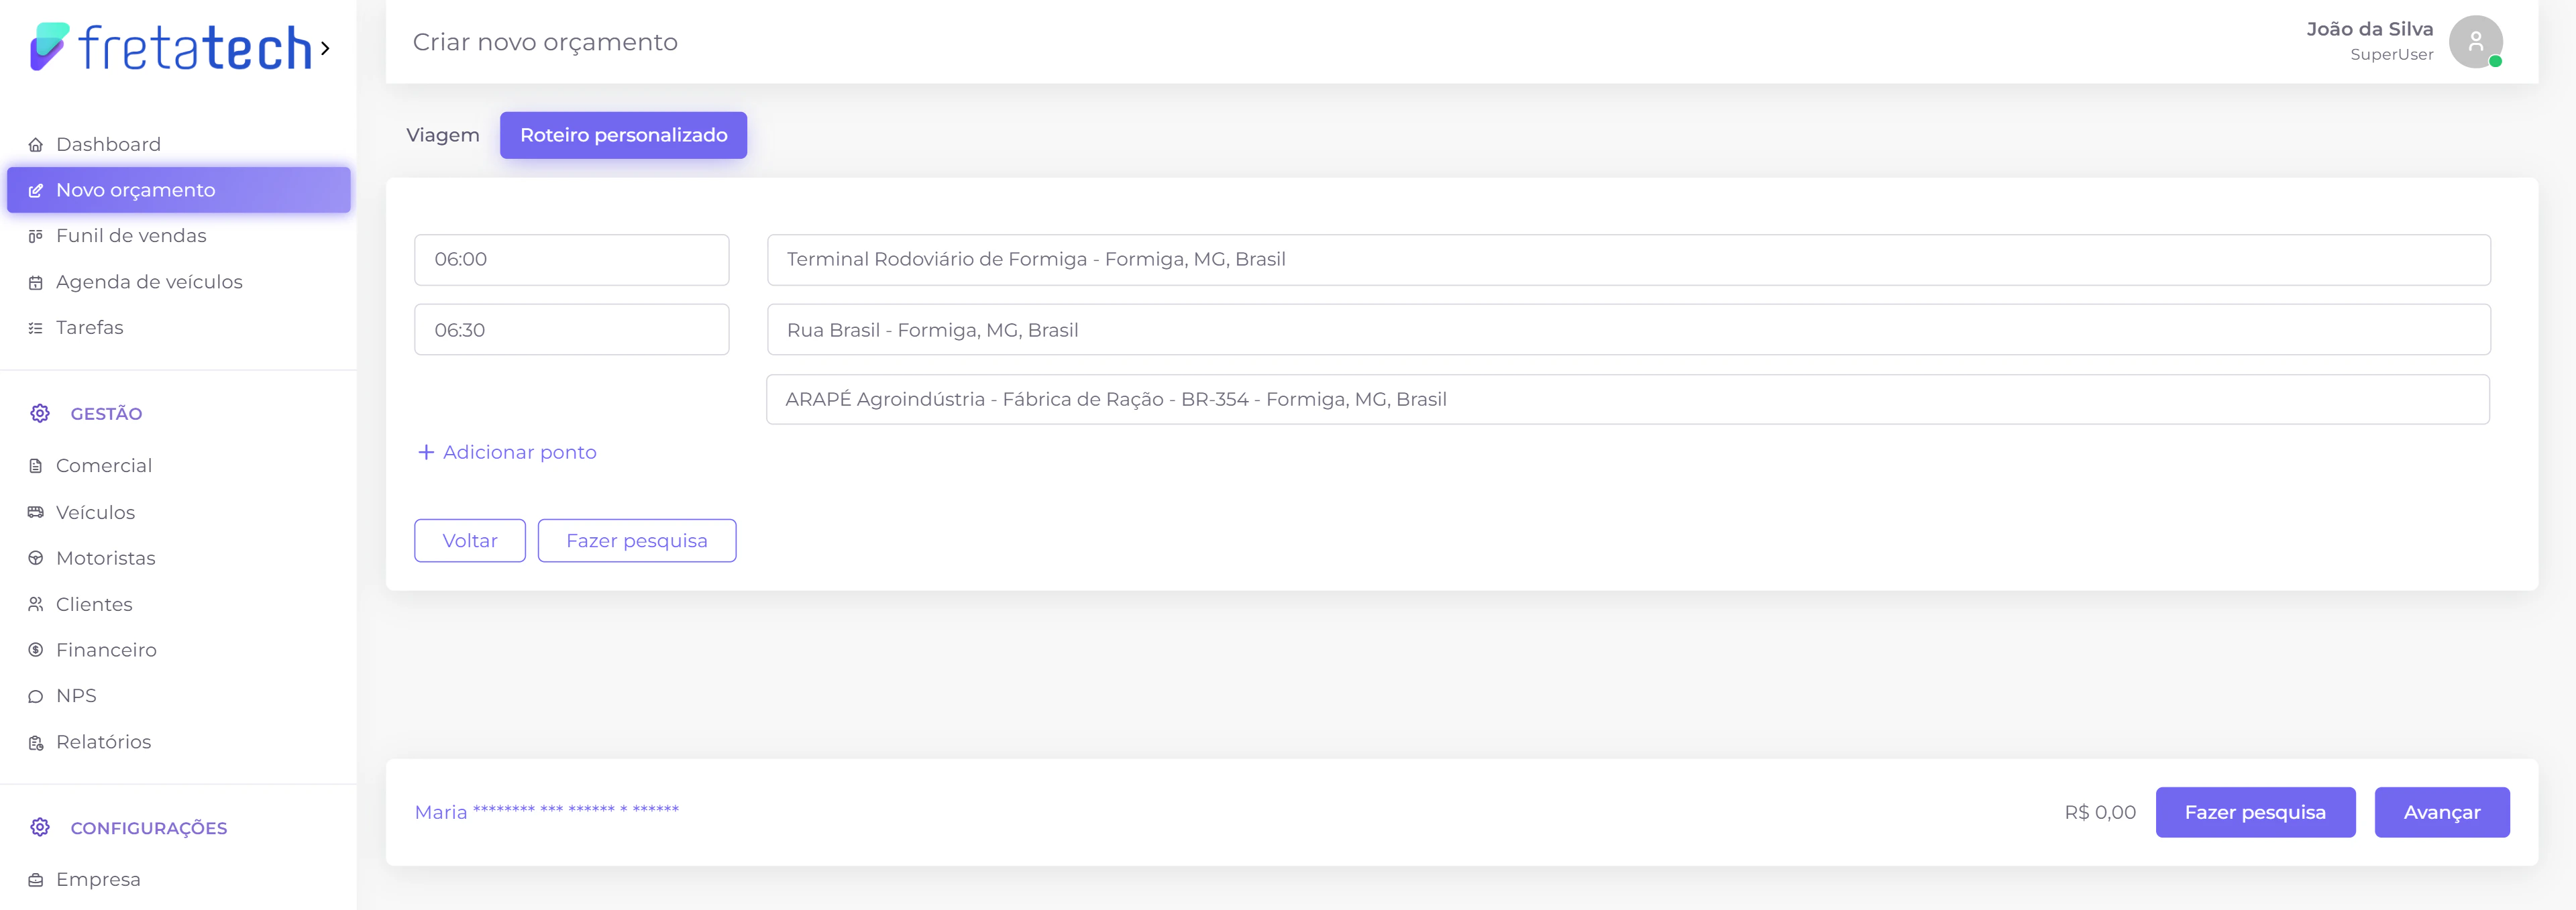2576x910 pixels.
Task: Click the Veículos bus icon
Action: point(36,512)
